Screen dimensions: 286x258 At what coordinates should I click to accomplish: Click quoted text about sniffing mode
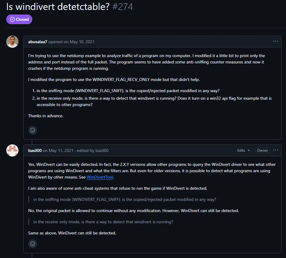125,199
